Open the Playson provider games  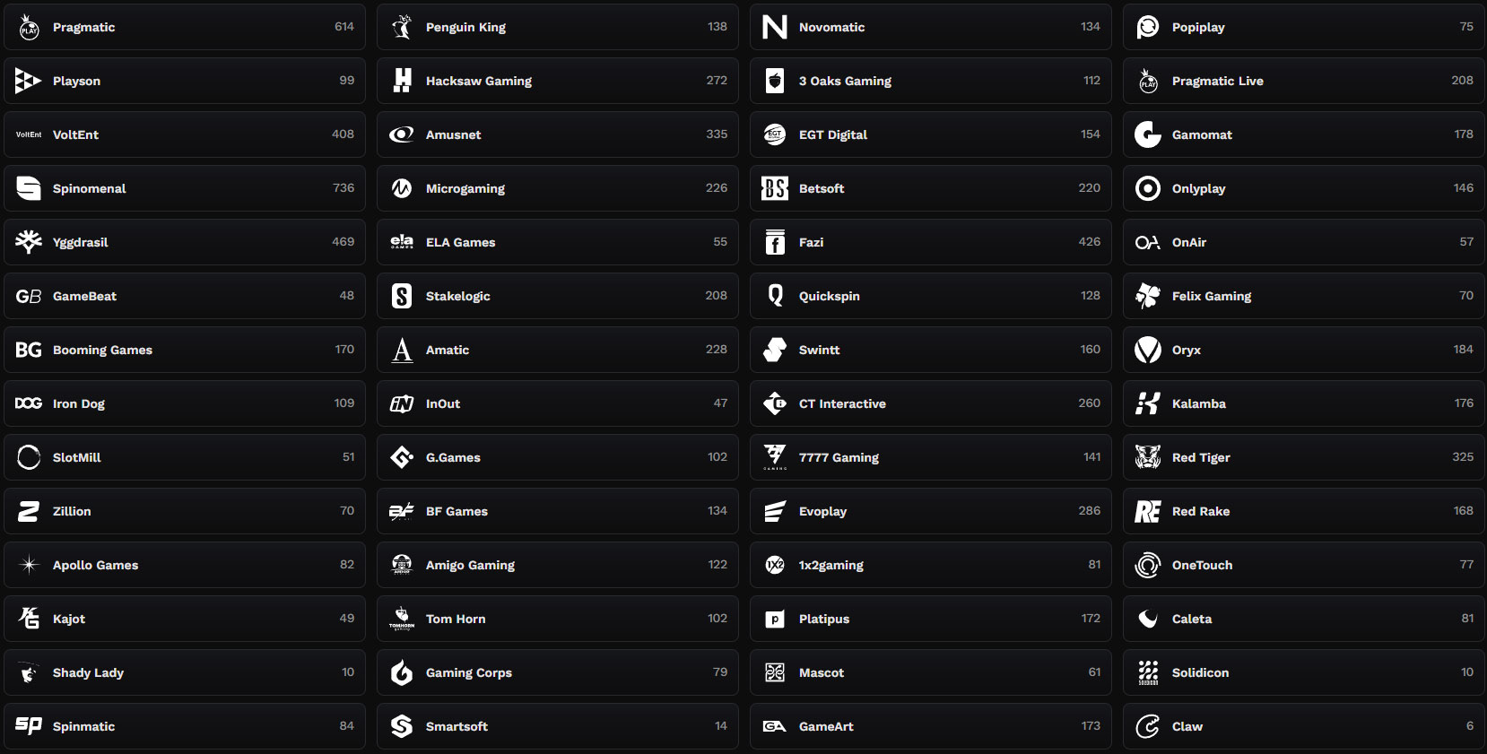tap(185, 81)
